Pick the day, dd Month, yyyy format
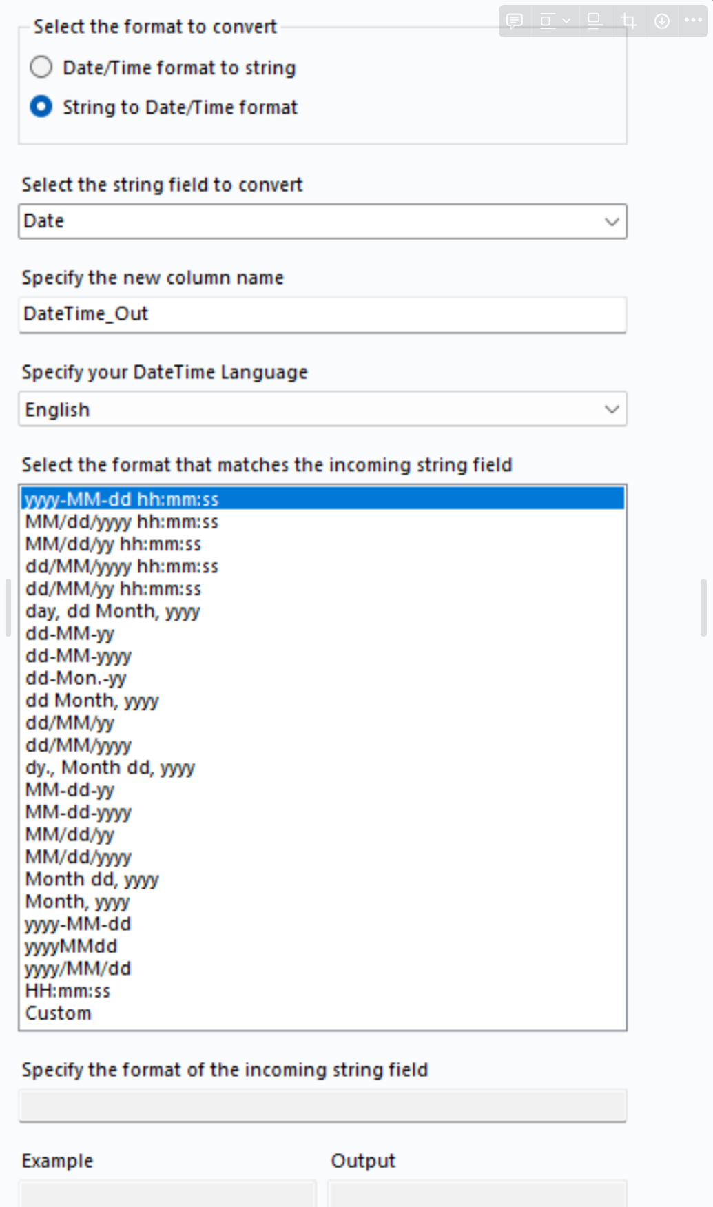 112,611
